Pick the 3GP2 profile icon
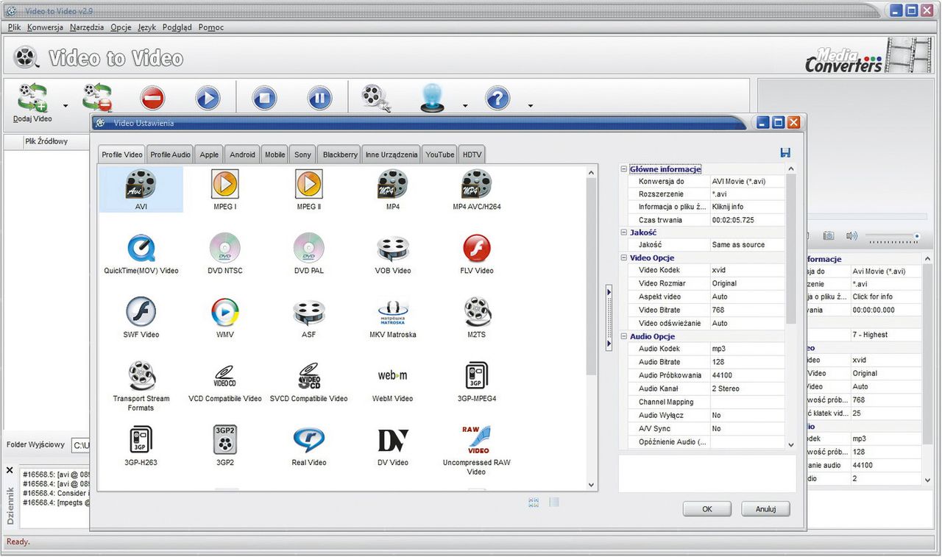Image resolution: width=942 pixels, height=557 pixels. click(224, 445)
